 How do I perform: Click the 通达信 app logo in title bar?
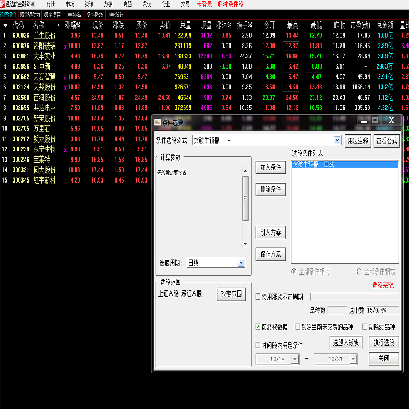tap(3, 4)
